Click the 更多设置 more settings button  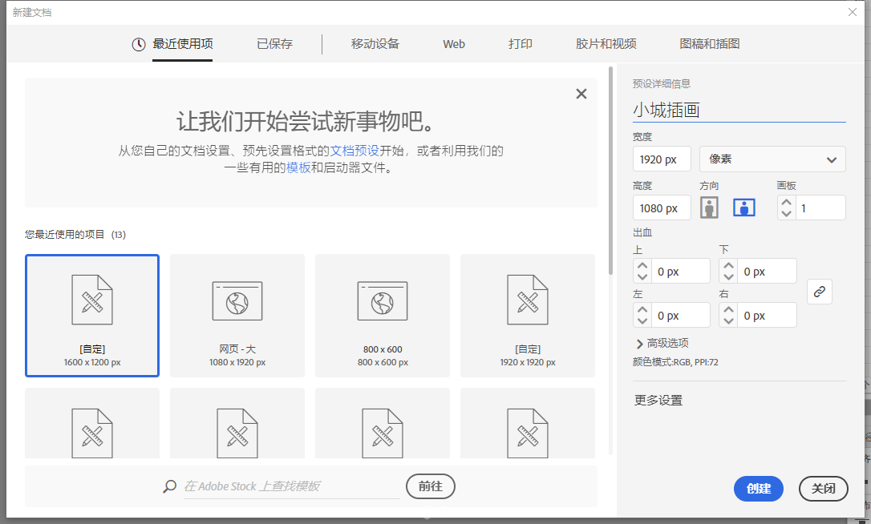(658, 401)
